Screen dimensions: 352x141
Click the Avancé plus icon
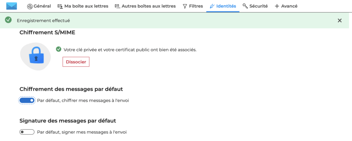point(277,6)
